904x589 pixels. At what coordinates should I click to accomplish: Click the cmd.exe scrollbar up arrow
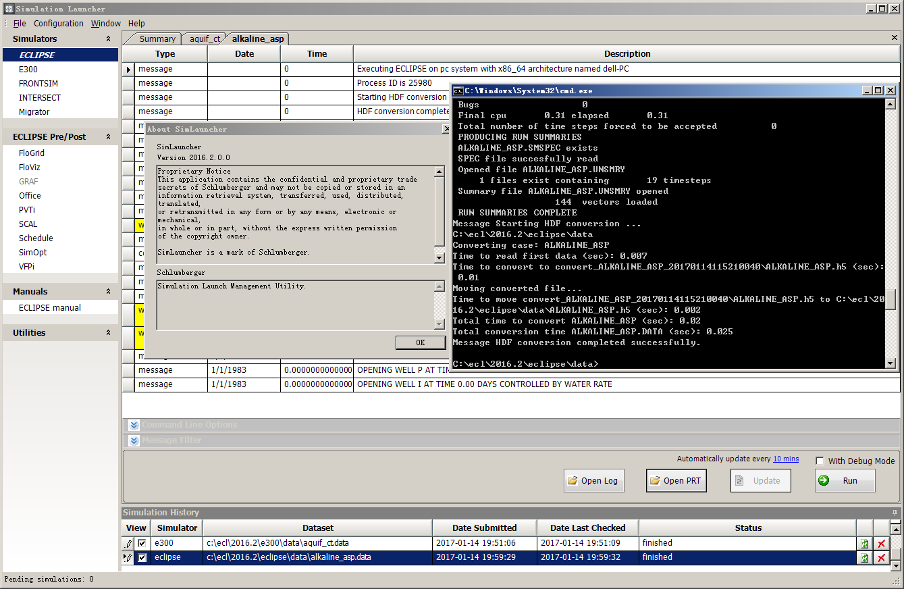(x=890, y=104)
